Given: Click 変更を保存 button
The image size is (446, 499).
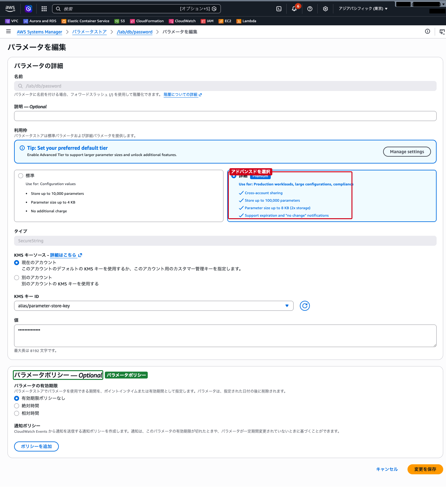Looking at the screenshot, I should click(x=425, y=469).
